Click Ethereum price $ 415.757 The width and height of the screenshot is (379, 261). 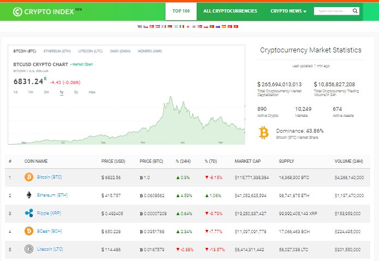[x=111, y=195]
